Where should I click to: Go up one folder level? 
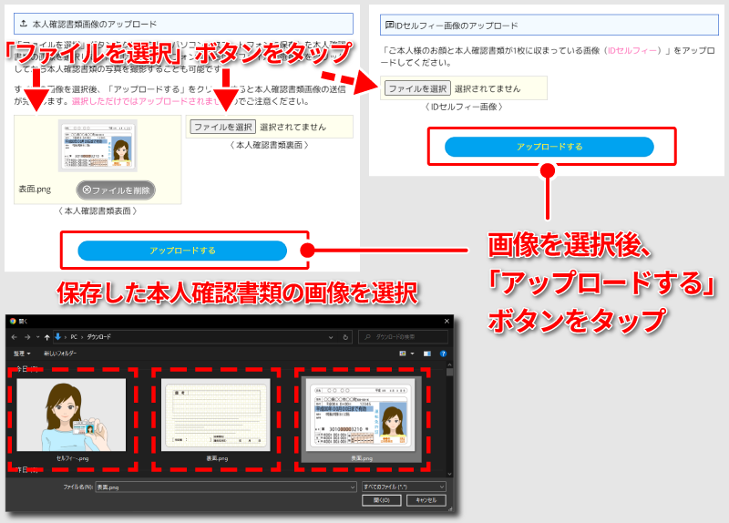click(x=47, y=336)
